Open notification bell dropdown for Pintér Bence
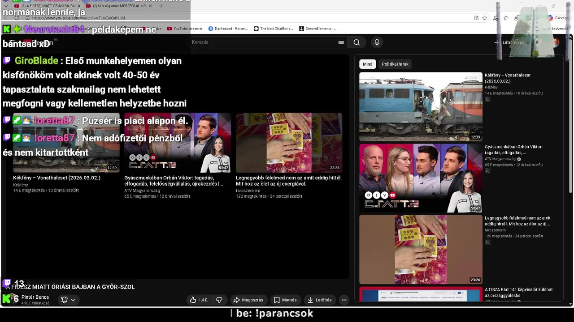Image resolution: width=574 pixels, height=322 pixels. [x=68, y=300]
